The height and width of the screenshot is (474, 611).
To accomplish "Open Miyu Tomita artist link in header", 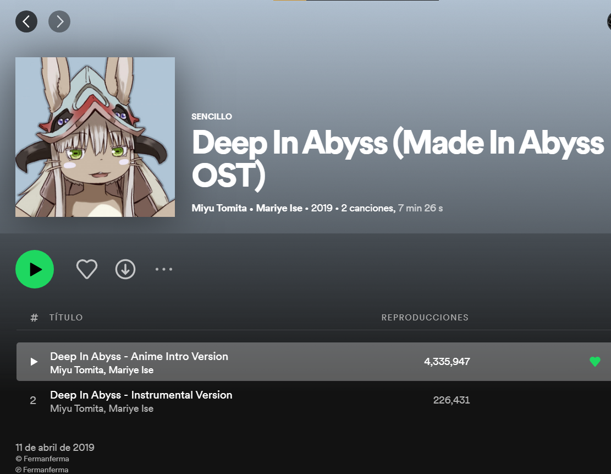I will 219,208.
